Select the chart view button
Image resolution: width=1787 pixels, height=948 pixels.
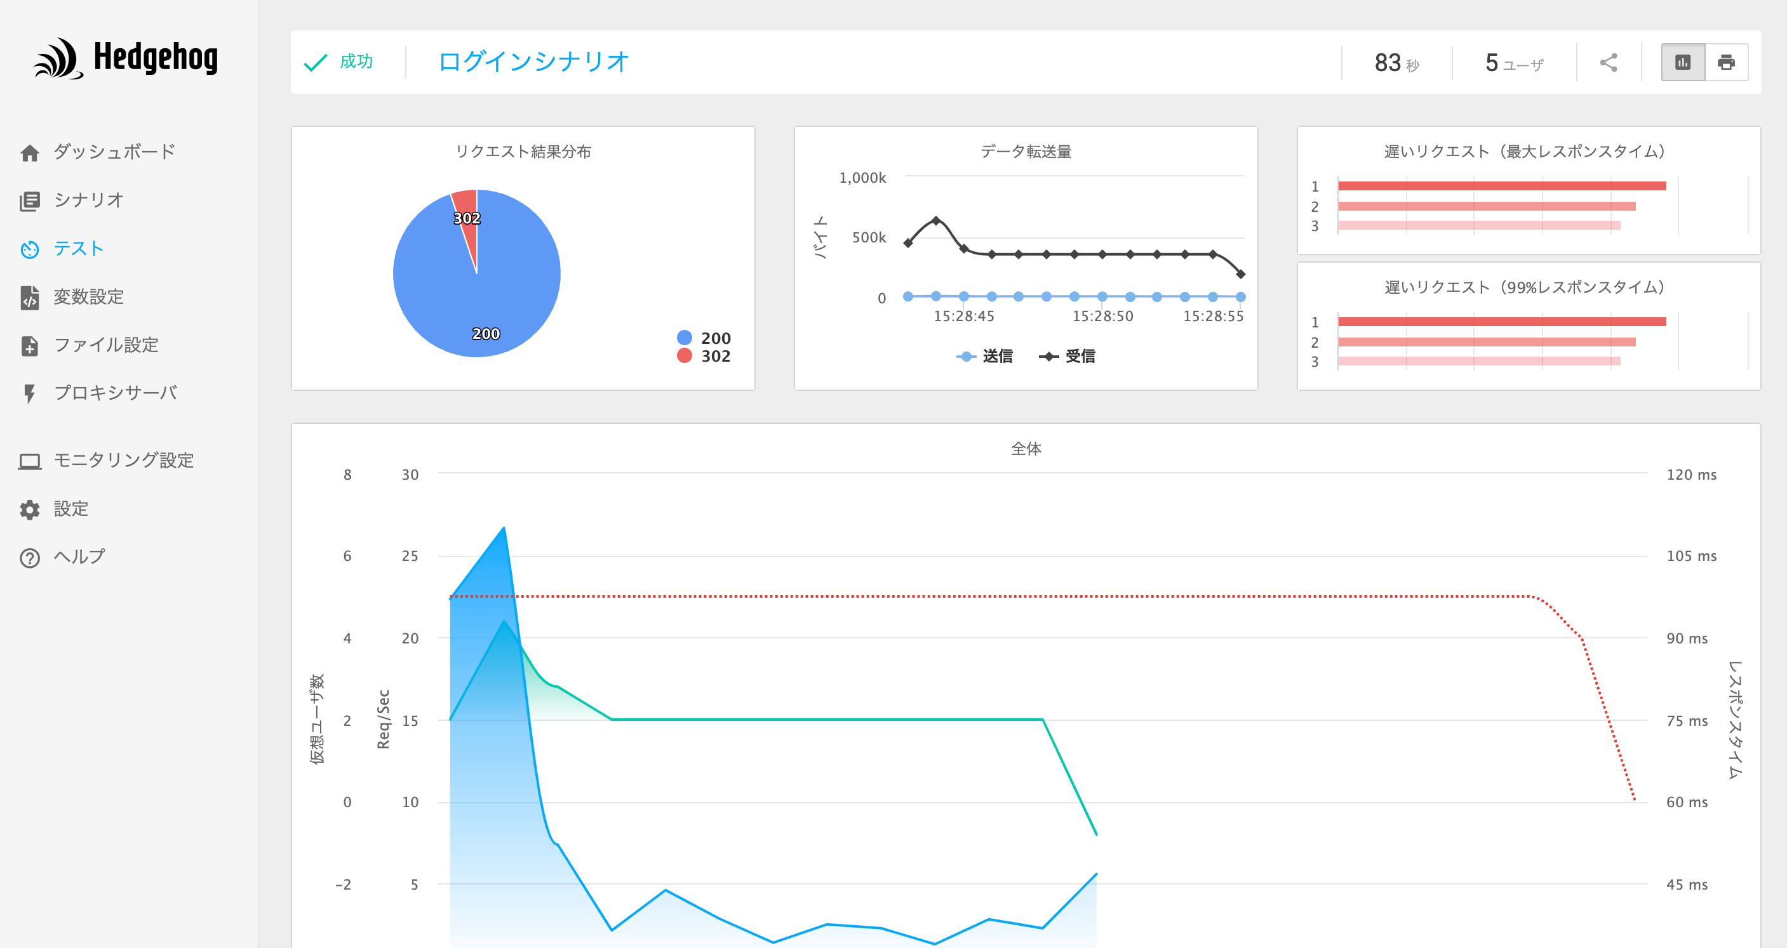[x=1683, y=62]
